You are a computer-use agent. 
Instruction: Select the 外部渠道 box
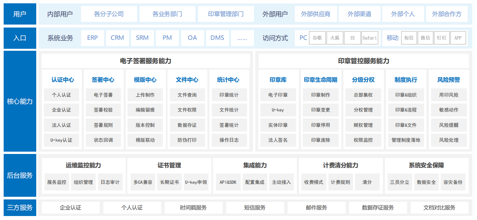click(359, 14)
